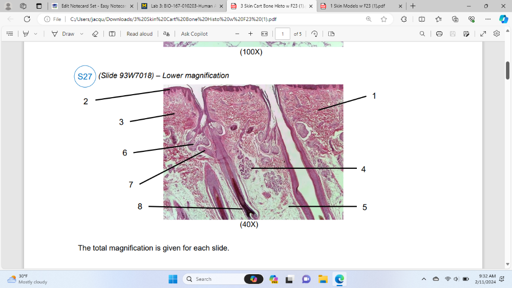Expand the Highlight color dropdown arrow

(35, 34)
